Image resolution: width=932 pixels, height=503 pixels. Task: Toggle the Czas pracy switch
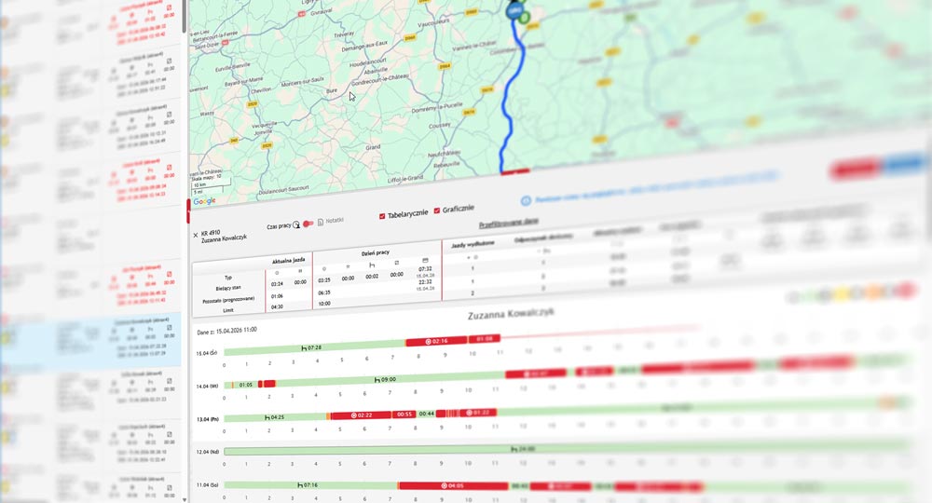[308, 224]
